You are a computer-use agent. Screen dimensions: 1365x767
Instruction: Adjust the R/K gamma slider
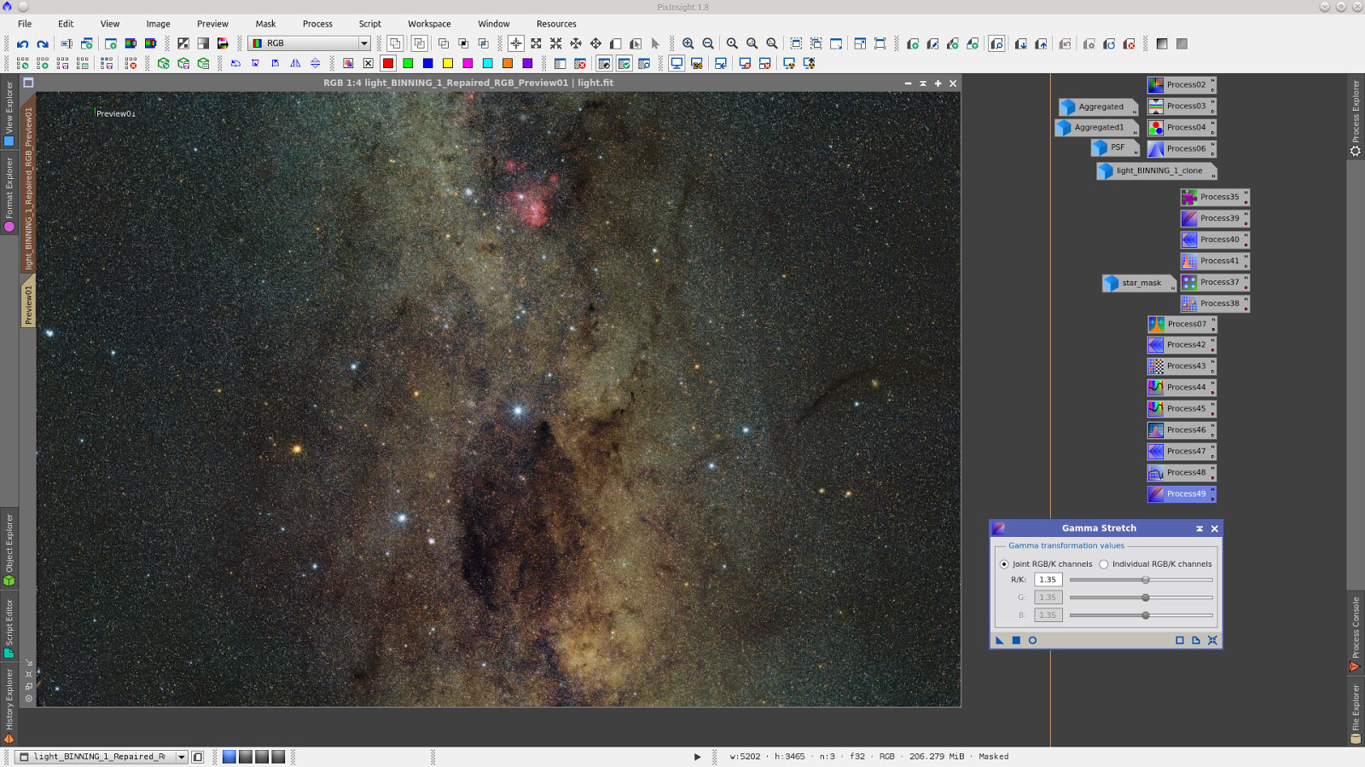[x=1141, y=580]
